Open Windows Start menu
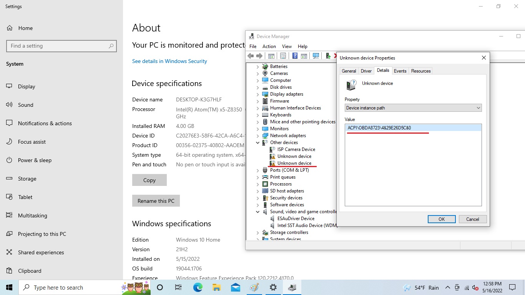 click(9, 287)
